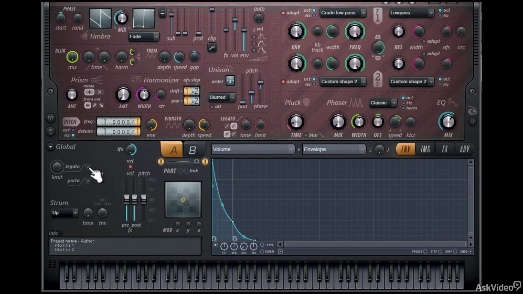Screen dimensions: 523x294
Task: Open the FX tab
Action: [x=445, y=149]
